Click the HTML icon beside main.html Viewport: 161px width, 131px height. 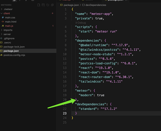click(3, 22)
